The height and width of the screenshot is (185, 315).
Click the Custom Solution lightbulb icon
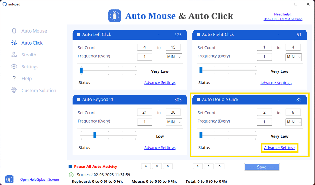(x=14, y=90)
